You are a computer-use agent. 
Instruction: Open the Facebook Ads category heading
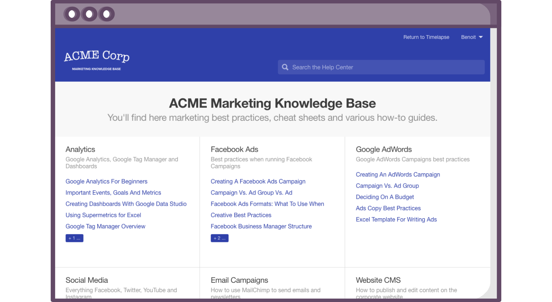click(x=234, y=149)
